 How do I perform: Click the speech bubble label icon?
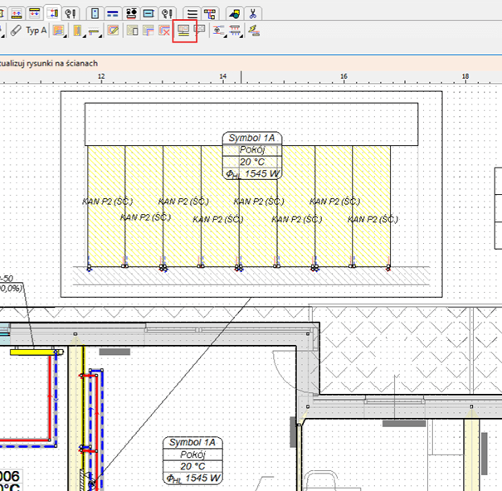[x=200, y=30]
